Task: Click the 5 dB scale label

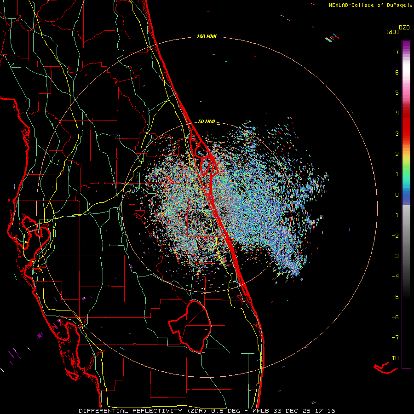Action: point(397,92)
